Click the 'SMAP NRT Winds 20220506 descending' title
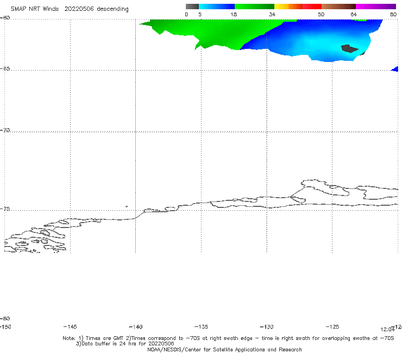The width and height of the screenshot is (402, 353). [x=70, y=9]
